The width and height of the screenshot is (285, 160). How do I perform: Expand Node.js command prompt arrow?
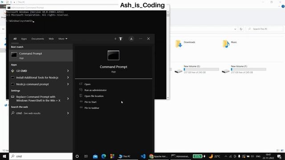coord(68,84)
